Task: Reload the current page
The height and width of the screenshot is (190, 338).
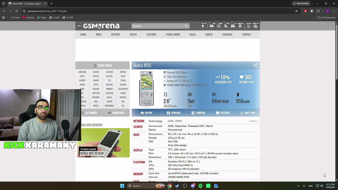Action: point(17,11)
